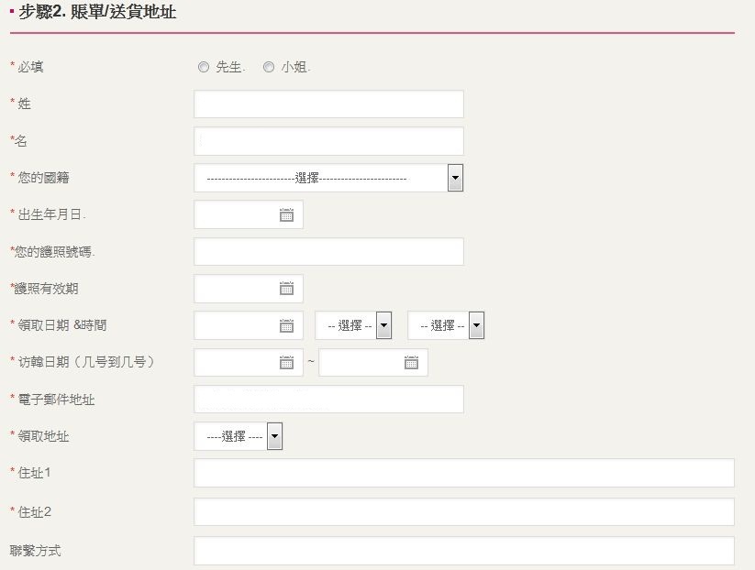Click the 名 input field
Viewport: 755px width, 570px height.
click(328, 141)
